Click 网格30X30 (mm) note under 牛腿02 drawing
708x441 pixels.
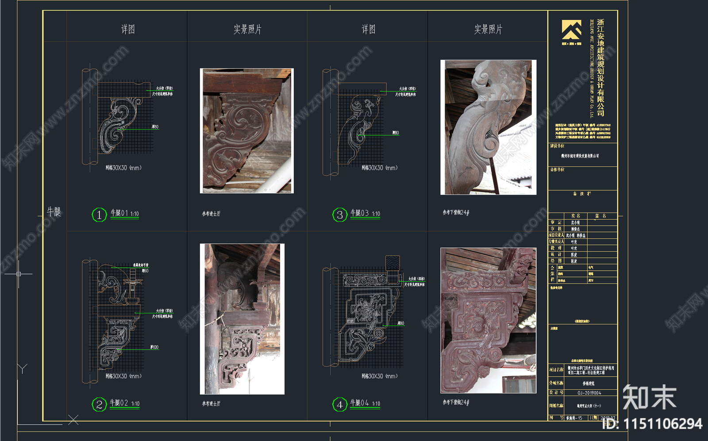pos(123,376)
